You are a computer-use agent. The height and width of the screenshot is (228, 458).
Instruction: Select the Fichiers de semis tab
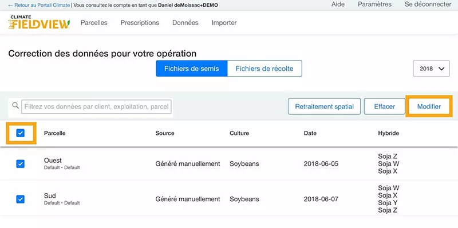(x=192, y=69)
